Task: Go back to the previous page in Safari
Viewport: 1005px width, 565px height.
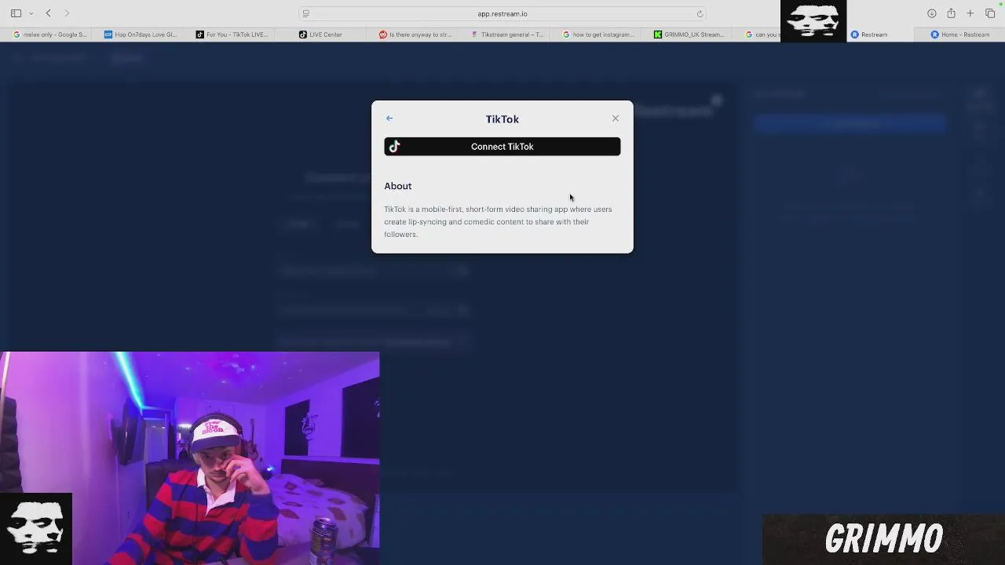Action: click(x=49, y=13)
